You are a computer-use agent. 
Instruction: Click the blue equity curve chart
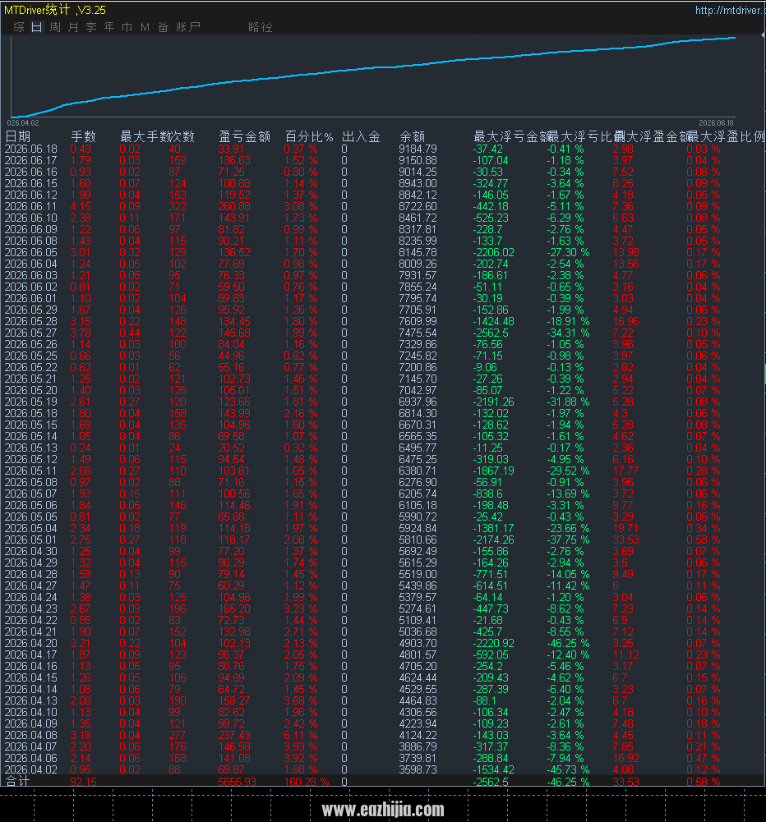[x=372, y=77]
